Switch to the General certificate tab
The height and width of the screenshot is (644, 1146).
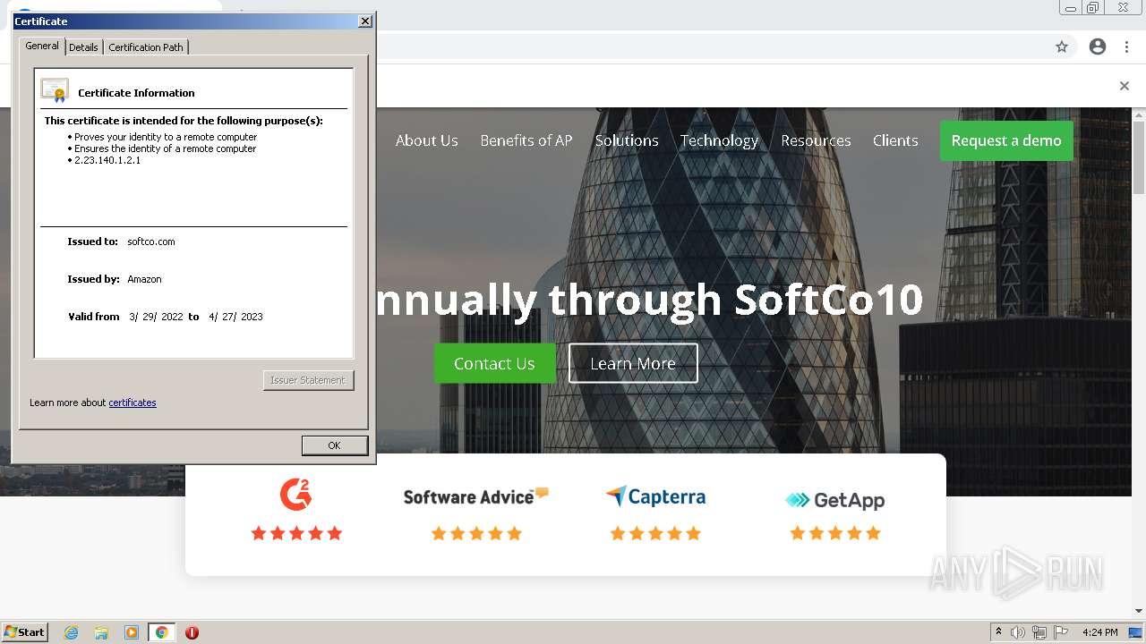[42, 46]
